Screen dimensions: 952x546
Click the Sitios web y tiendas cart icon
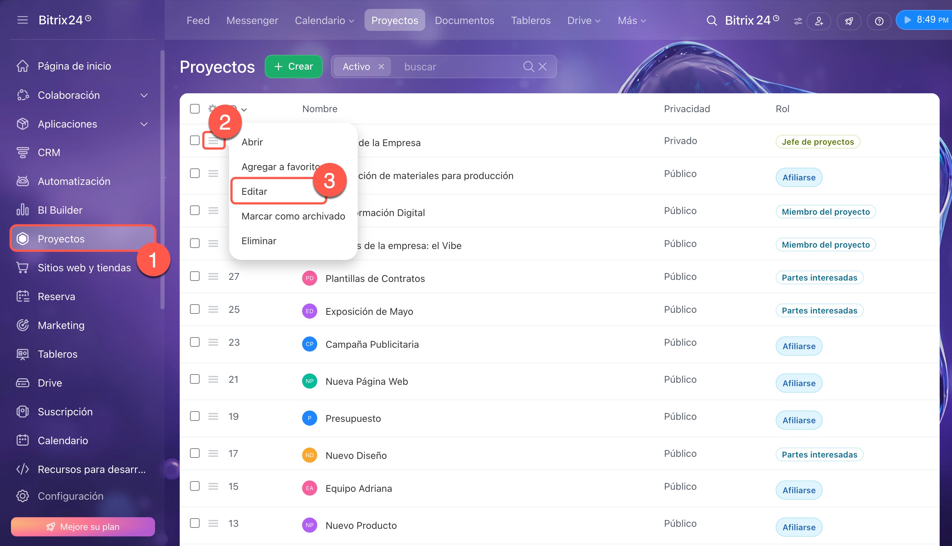(x=23, y=268)
